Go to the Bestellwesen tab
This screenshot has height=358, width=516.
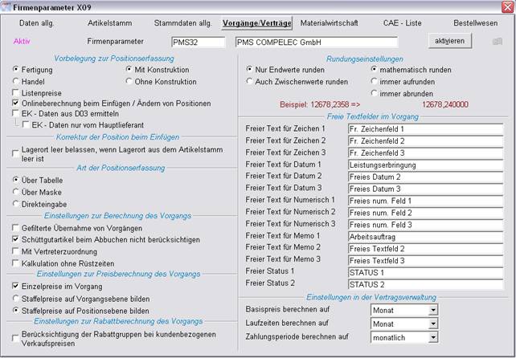tap(476, 23)
